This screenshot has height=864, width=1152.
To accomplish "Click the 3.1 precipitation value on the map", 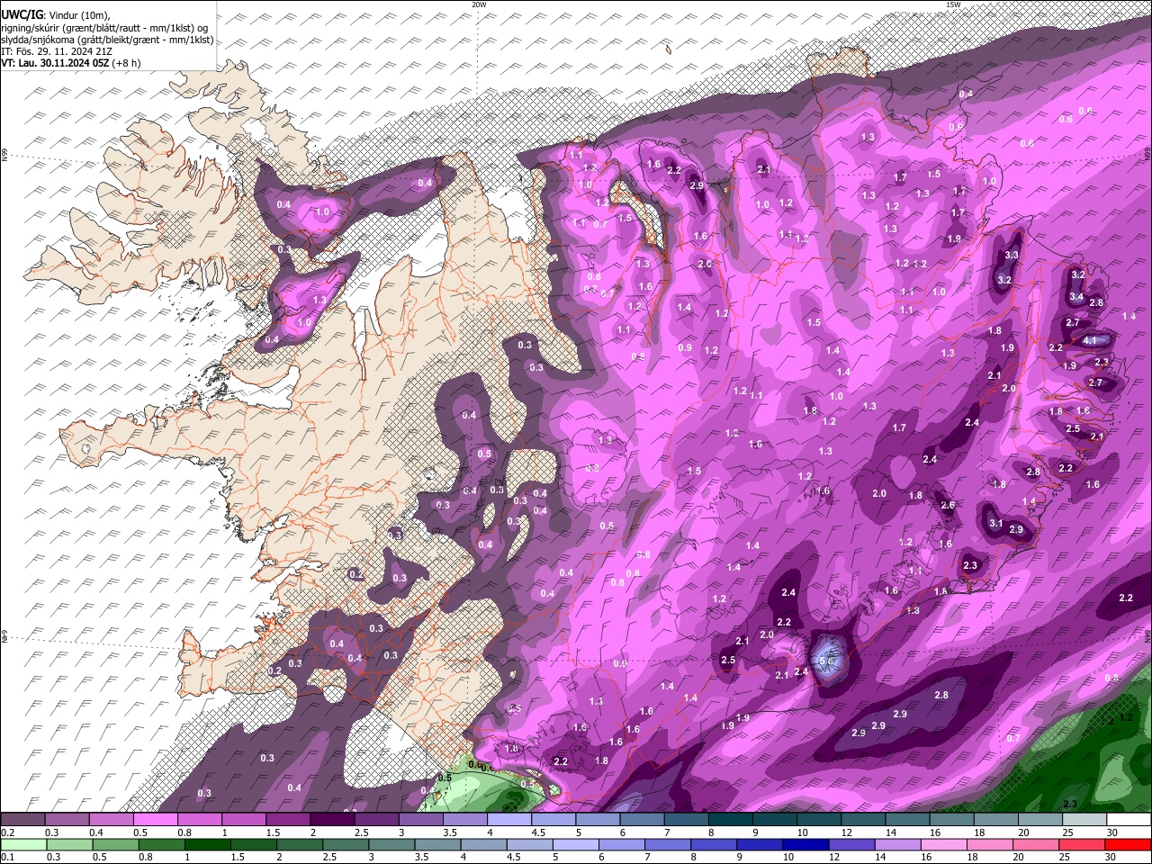I will click(x=996, y=523).
